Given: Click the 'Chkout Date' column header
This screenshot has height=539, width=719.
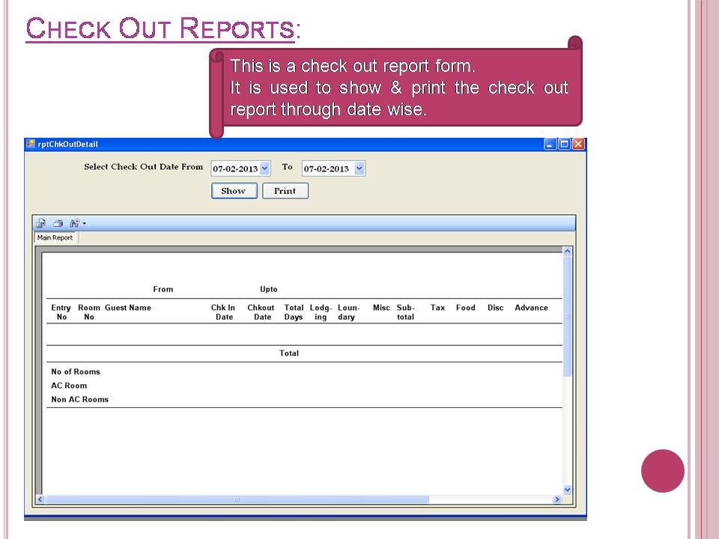Looking at the screenshot, I should [x=261, y=312].
